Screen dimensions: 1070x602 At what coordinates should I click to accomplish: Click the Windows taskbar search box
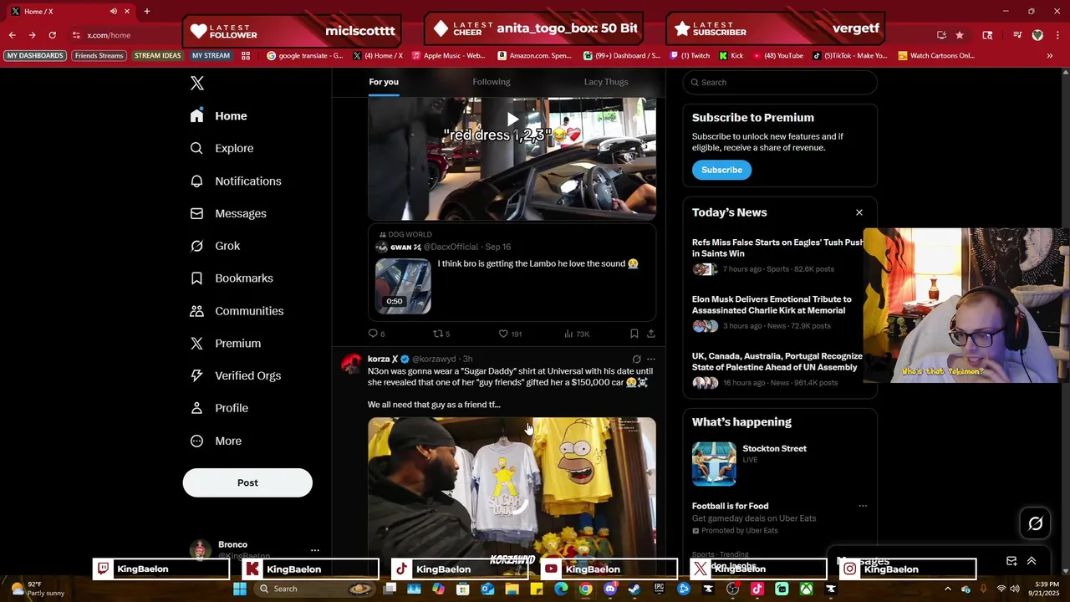click(313, 589)
